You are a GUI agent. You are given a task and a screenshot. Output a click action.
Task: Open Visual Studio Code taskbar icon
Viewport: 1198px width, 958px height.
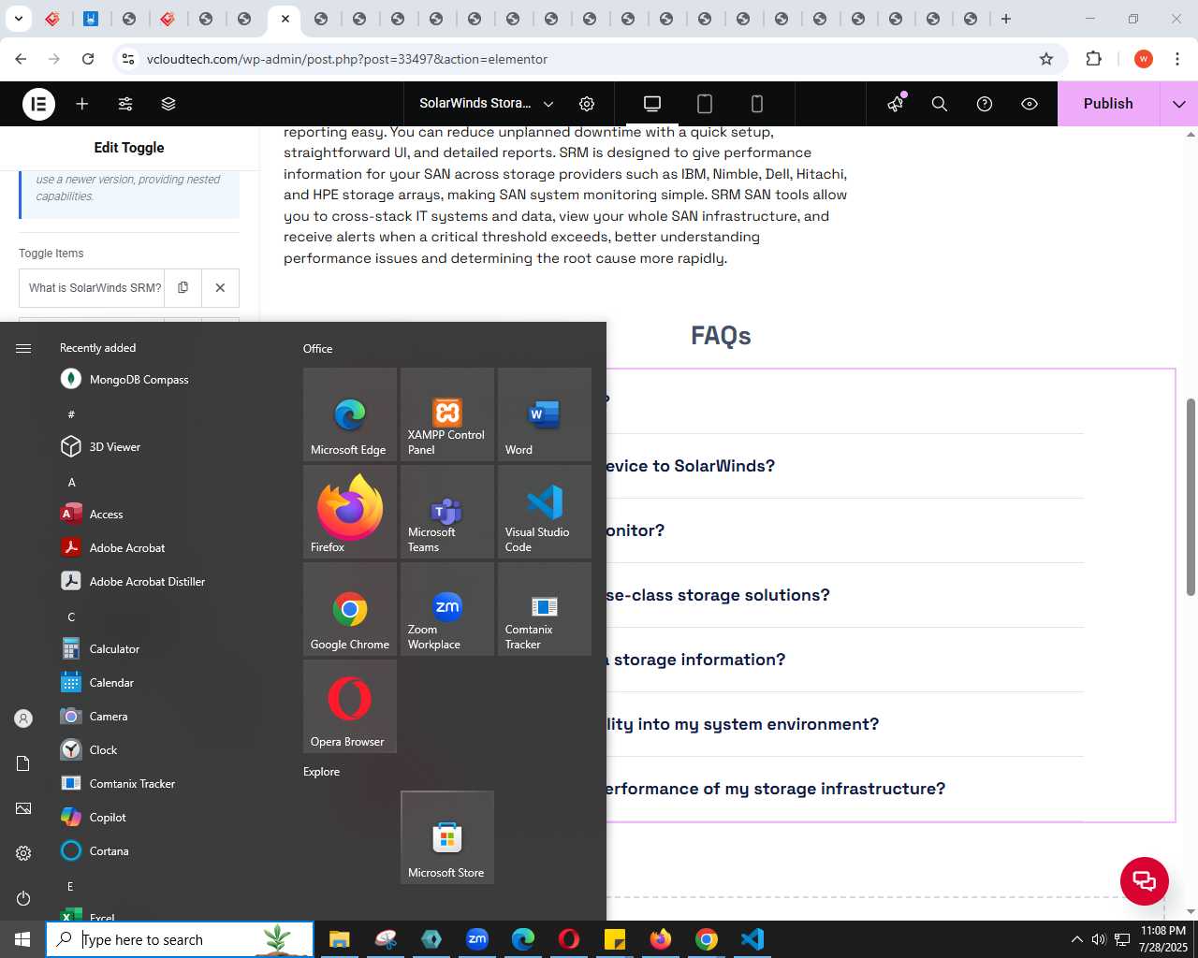[x=752, y=939]
